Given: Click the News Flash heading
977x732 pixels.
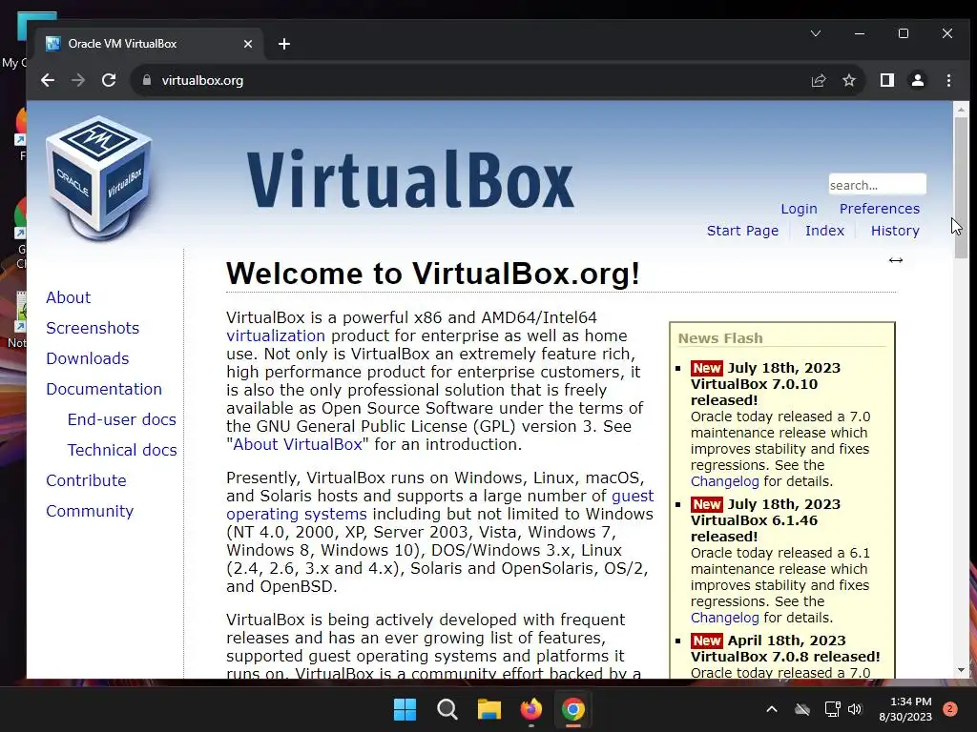Looking at the screenshot, I should pyautogui.click(x=720, y=338).
